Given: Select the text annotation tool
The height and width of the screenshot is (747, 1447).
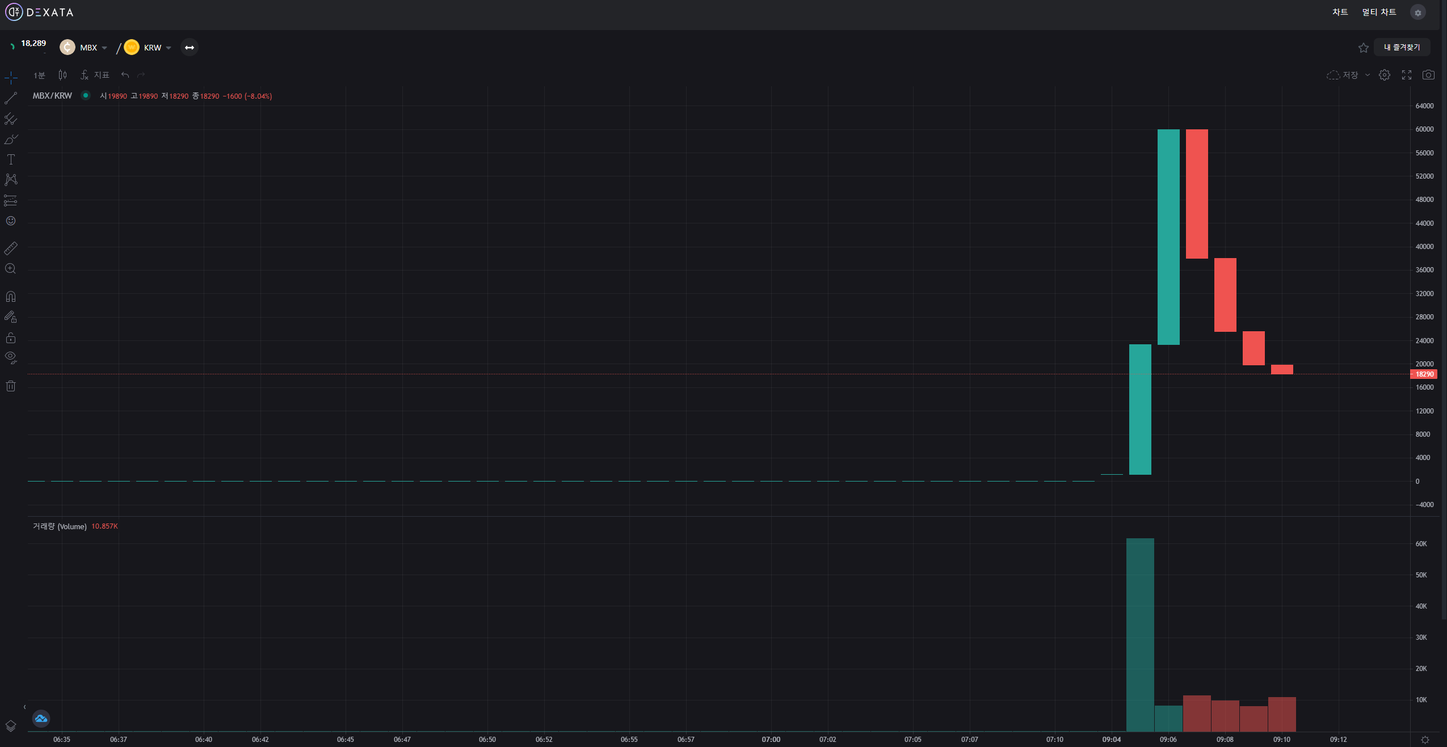Looking at the screenshot, I should pos(11,159).
